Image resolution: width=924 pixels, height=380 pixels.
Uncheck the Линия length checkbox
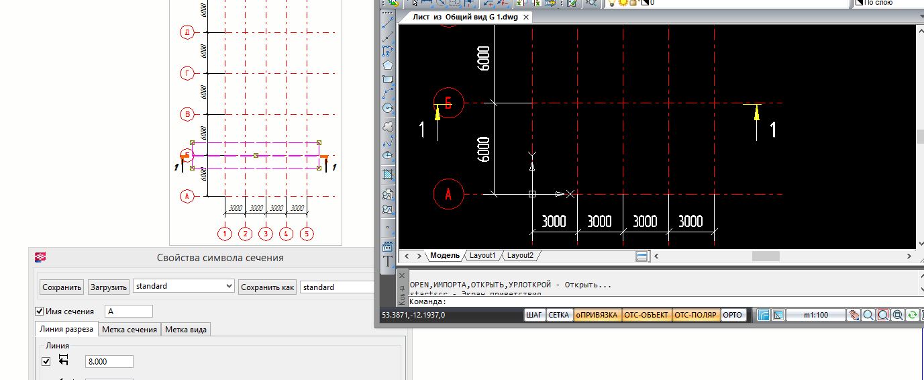[x=46, y=361]
